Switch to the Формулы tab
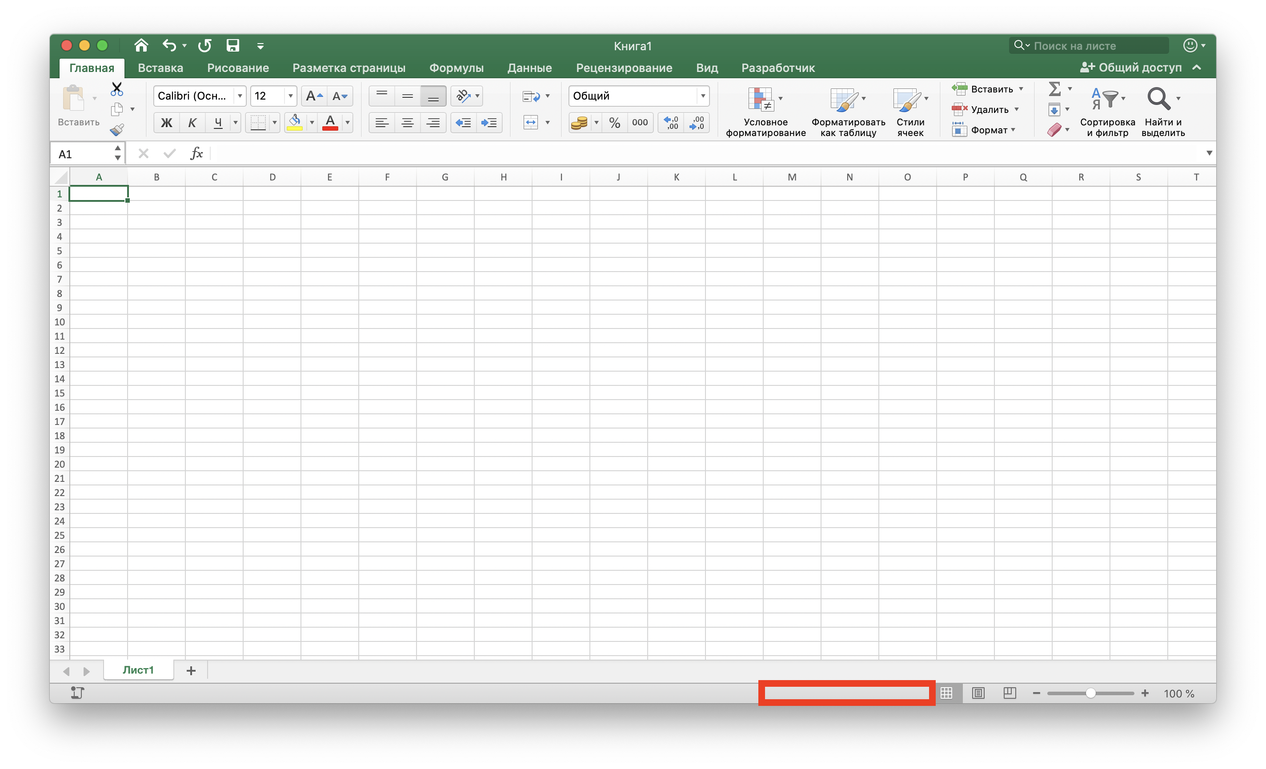The image size is (1266, 769). [x=456, y=68]
